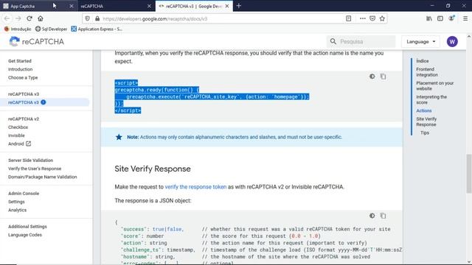The width and height of the screenshot is (472, 265).
Task: Jump to Site Verify Response in contents
Action: coord(426,121)
